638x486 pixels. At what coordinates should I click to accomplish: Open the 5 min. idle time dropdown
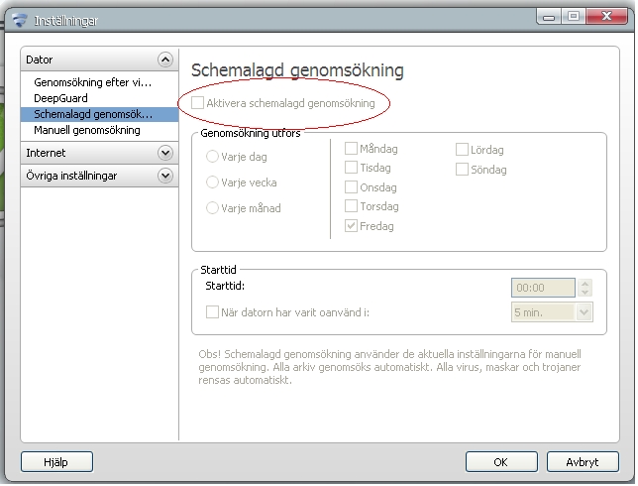click(552, 312)
